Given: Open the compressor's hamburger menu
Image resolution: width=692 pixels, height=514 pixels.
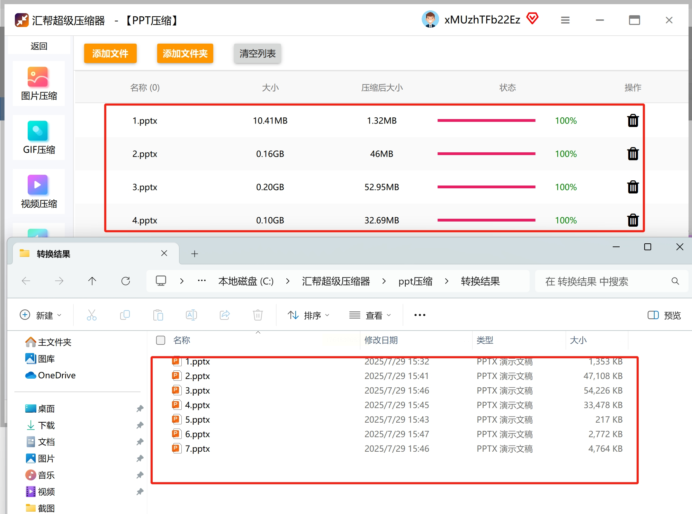Looking at the screenshot, I should 565,20.
